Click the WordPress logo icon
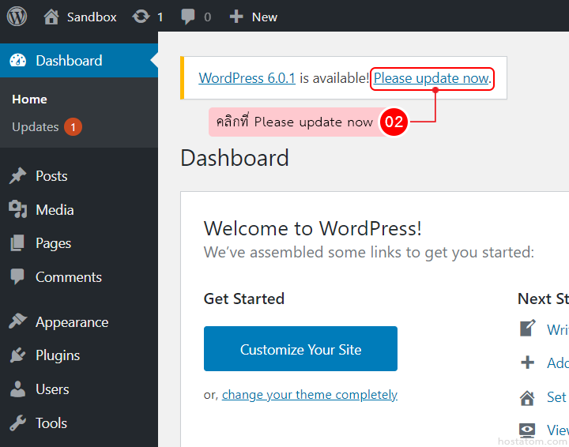The image size is (569, 447). (17, 16)
